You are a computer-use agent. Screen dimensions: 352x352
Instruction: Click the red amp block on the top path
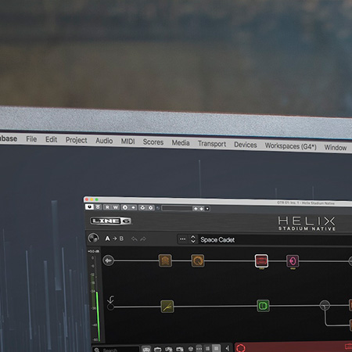coord(261,260)
